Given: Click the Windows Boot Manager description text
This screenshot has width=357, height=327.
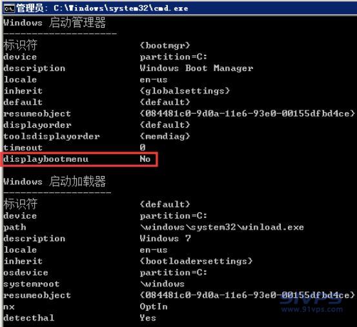Looking at the screenshot, I should tap(196, 68).
